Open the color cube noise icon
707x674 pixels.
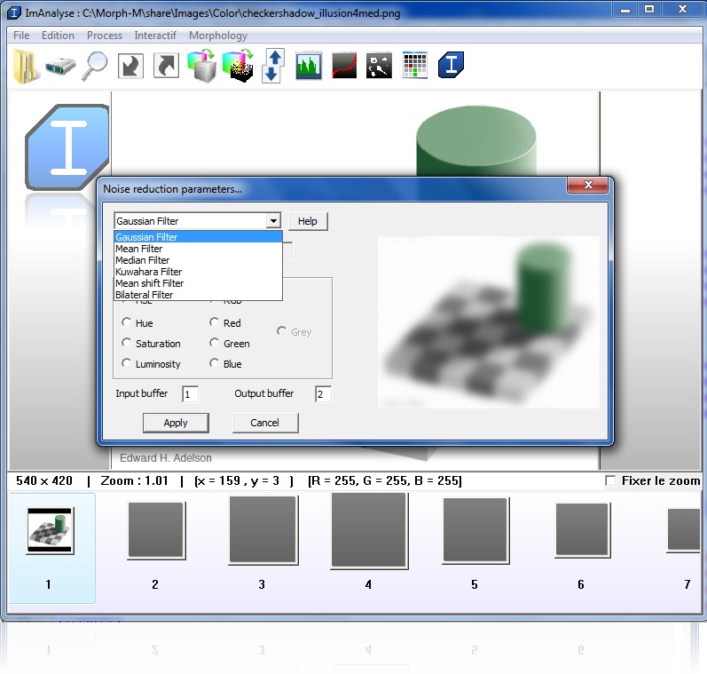pyautogui.click(x=238, y=66)
